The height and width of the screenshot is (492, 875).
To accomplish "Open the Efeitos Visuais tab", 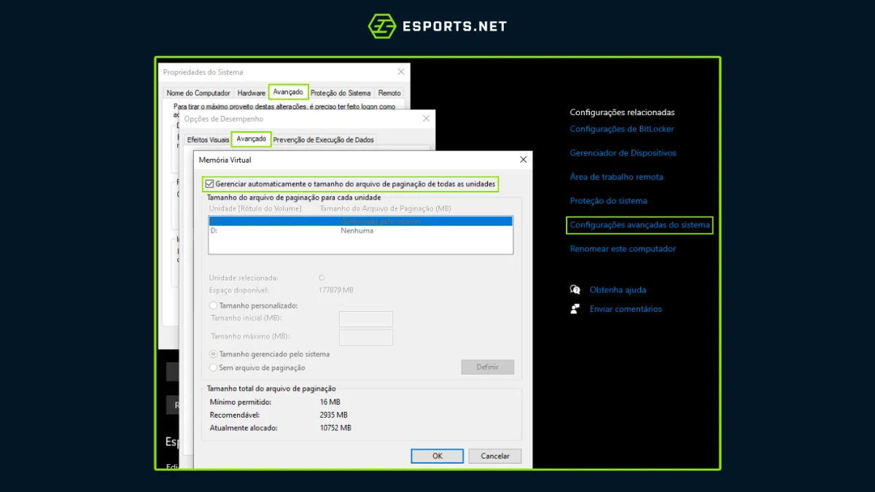I will pos(209,138).
